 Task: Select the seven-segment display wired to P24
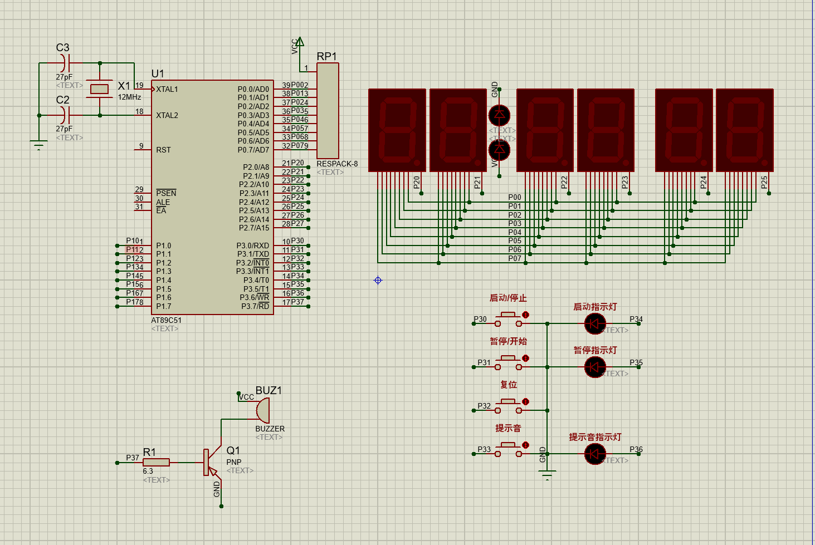684,130
